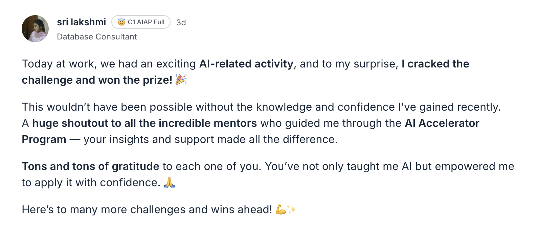Click the sentence This wouldn't have been possible
This screenshot has width=538, height=226.
261,107
